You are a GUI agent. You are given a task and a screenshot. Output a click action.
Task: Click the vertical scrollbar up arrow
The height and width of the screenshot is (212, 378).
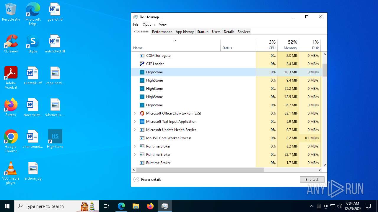click(x=325, y=54)
